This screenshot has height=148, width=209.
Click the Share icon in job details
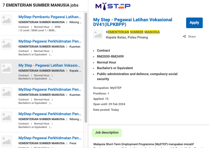click(184, 37)
